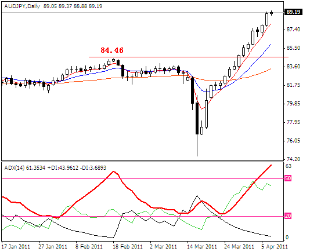The image size is (310, 252).
Task: Click the date label 5 Apr 2011
Action: click(275, 247)
